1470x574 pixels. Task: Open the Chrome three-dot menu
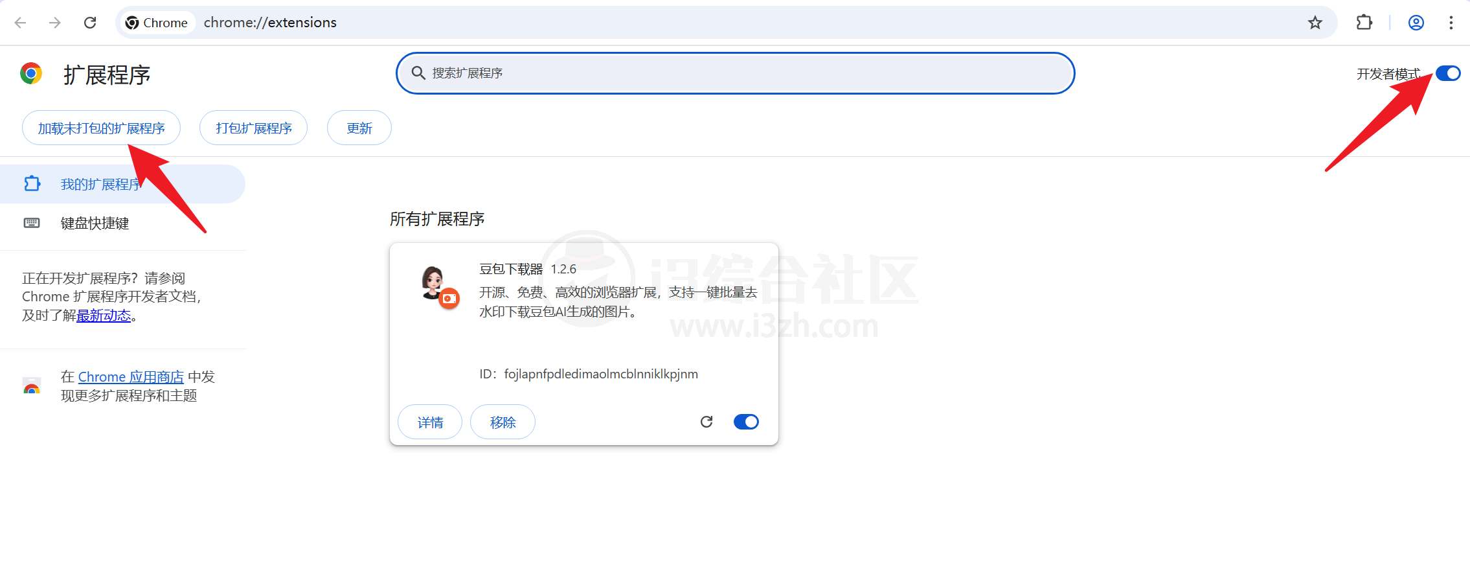(1451, 23)
